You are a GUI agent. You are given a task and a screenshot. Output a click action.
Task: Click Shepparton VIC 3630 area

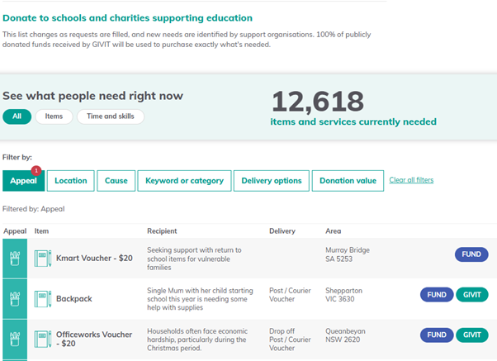point(343,295)
